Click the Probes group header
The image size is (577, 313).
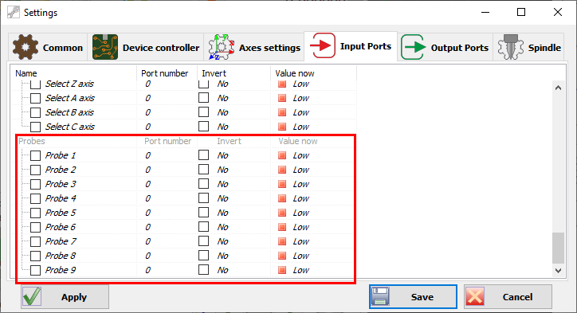click(x=32, y=141)
